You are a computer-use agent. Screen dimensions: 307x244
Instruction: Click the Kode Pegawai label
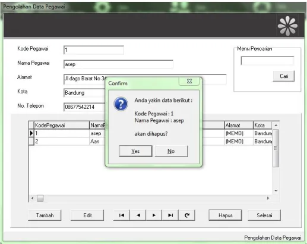(x=33, y=49)
